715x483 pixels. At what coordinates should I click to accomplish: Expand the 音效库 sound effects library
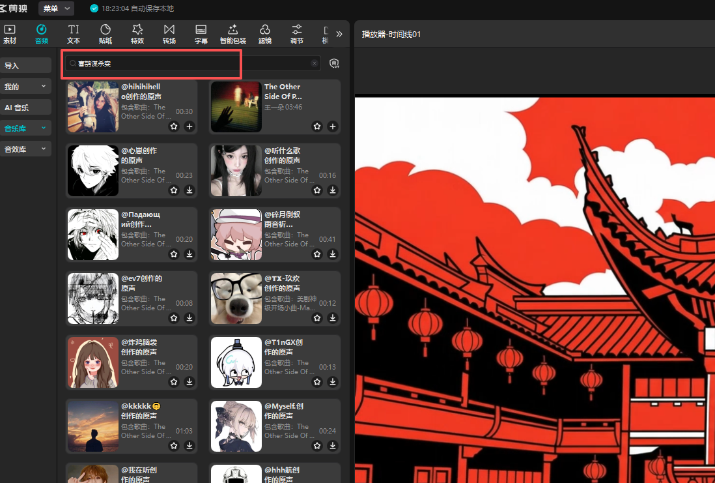(26, 149)
